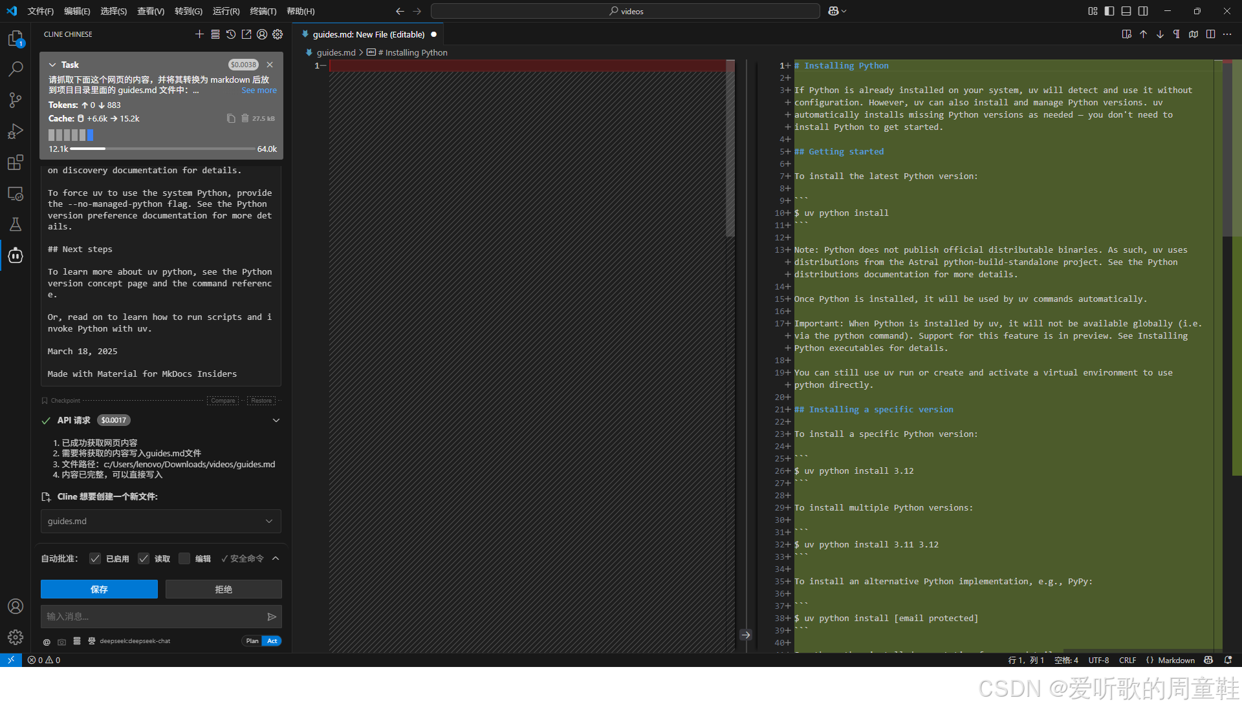This screenshot has height=709, width=1242.
Task: Open the Cline robot view in activity bar
Action: click(x=16, y=256)
